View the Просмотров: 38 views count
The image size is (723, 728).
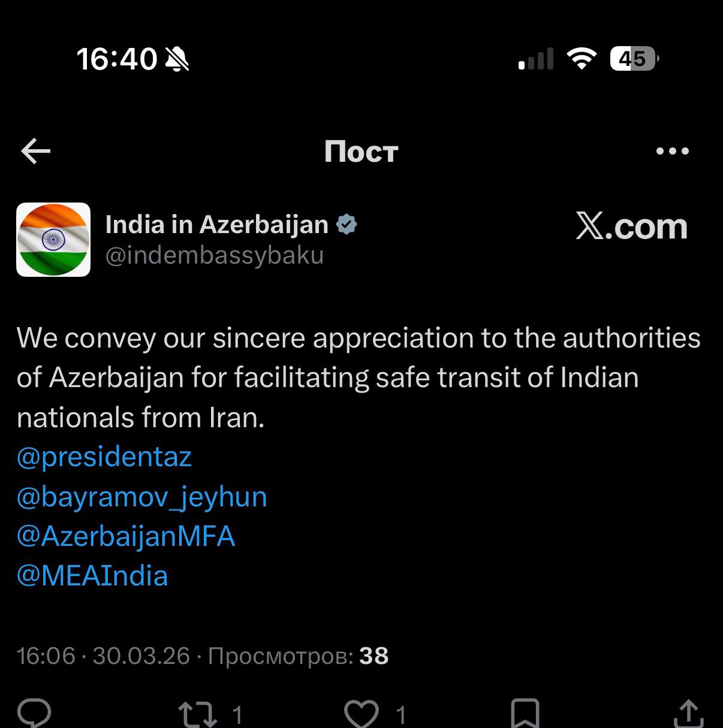tap(298, 656)
